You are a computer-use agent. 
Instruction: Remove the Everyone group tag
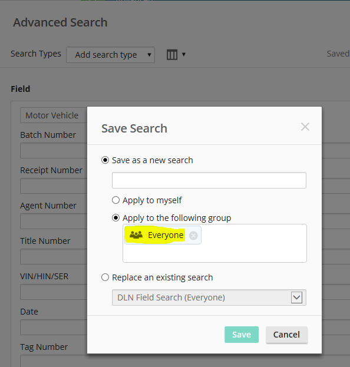[193, 236]
